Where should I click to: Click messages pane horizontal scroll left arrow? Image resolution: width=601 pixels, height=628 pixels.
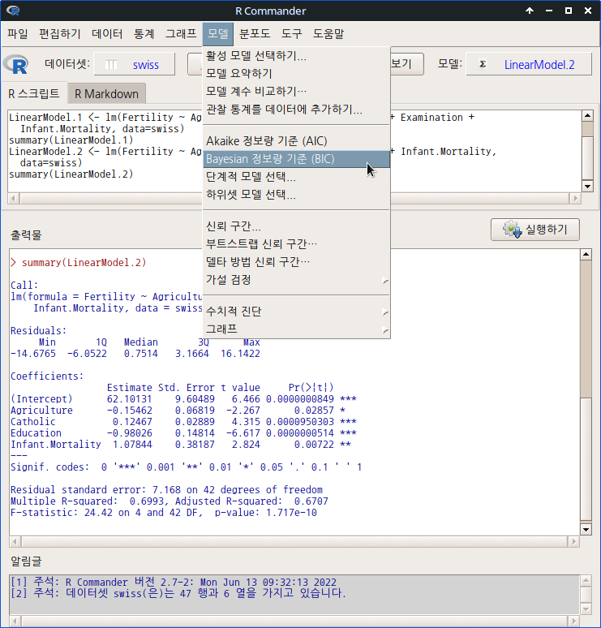15,622
